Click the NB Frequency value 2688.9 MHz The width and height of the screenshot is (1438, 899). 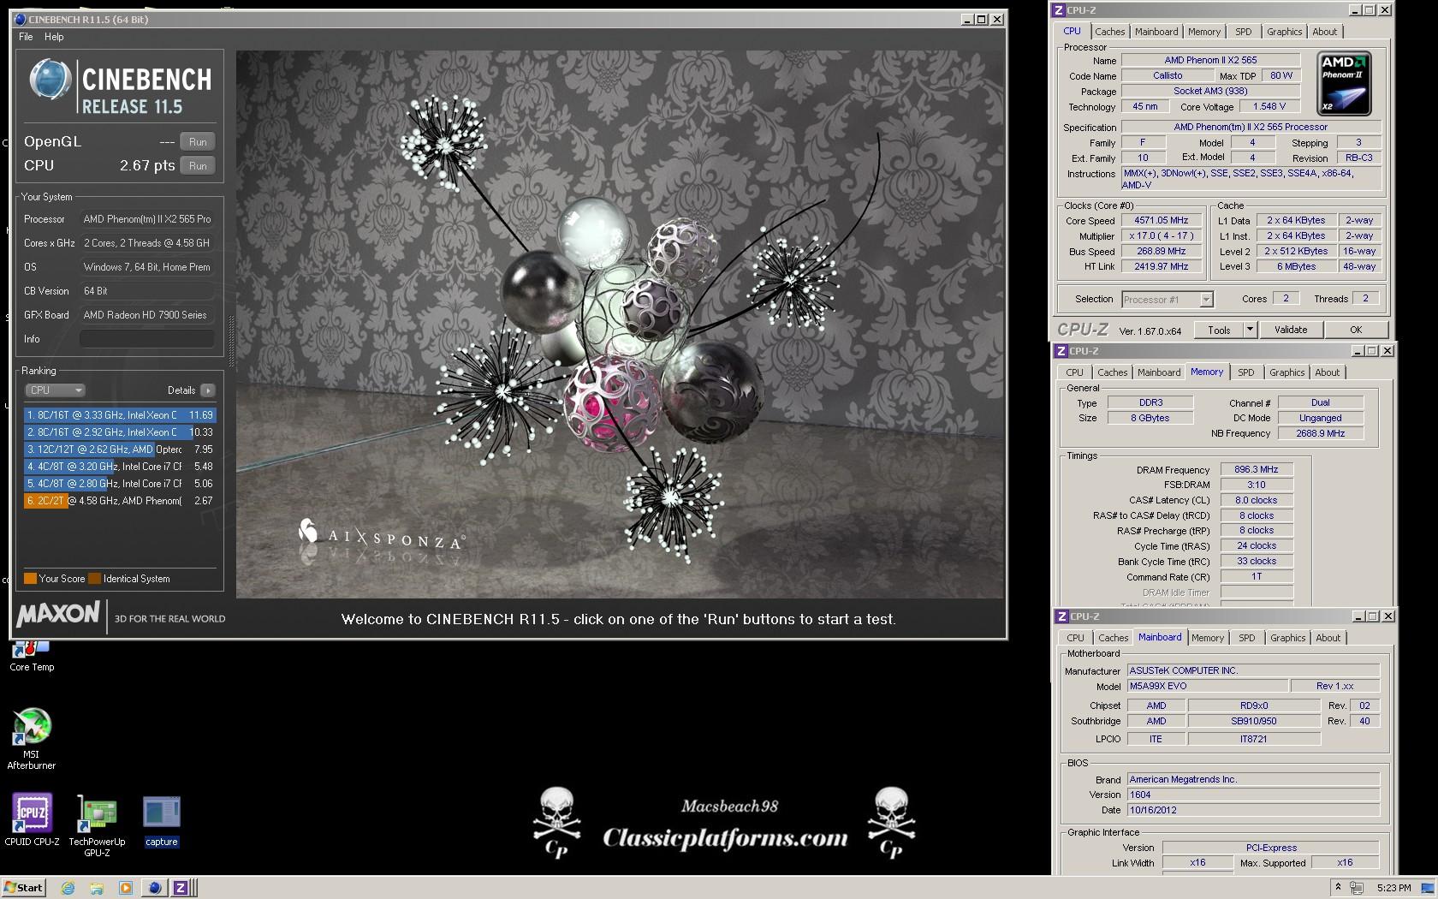(1320, 434)
